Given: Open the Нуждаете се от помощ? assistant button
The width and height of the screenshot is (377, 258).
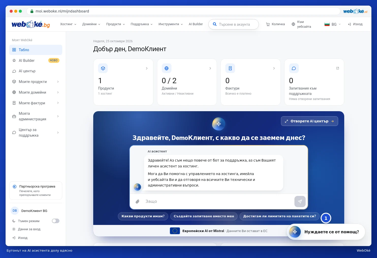Looking at the screenshot, I should pos(326,232).
